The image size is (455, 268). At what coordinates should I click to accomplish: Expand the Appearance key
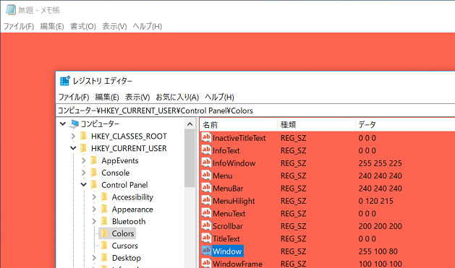(94, 209)
